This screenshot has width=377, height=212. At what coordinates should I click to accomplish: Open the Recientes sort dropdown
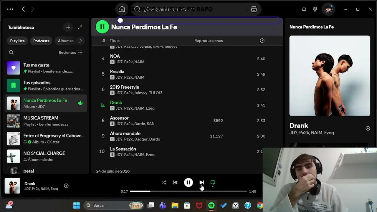71,52
